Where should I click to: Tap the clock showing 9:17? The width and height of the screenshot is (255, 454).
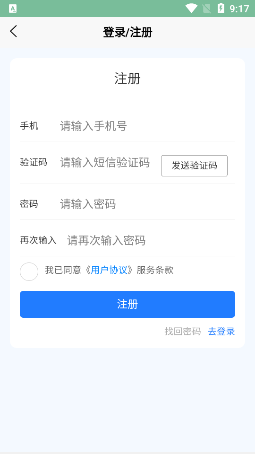[239, 9]
